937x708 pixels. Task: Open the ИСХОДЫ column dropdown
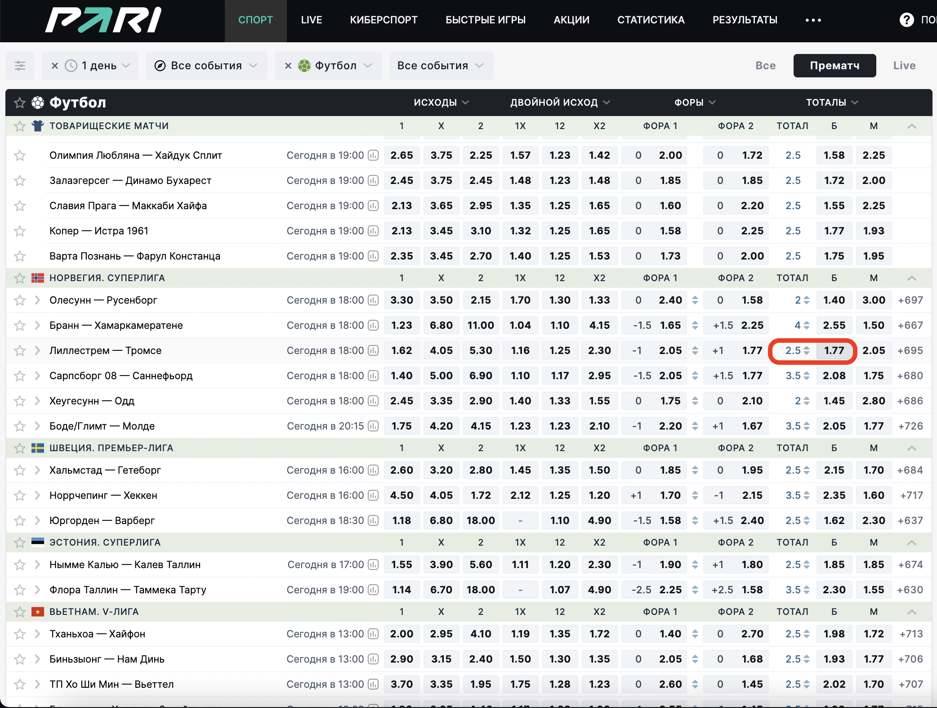coord(441,103)
